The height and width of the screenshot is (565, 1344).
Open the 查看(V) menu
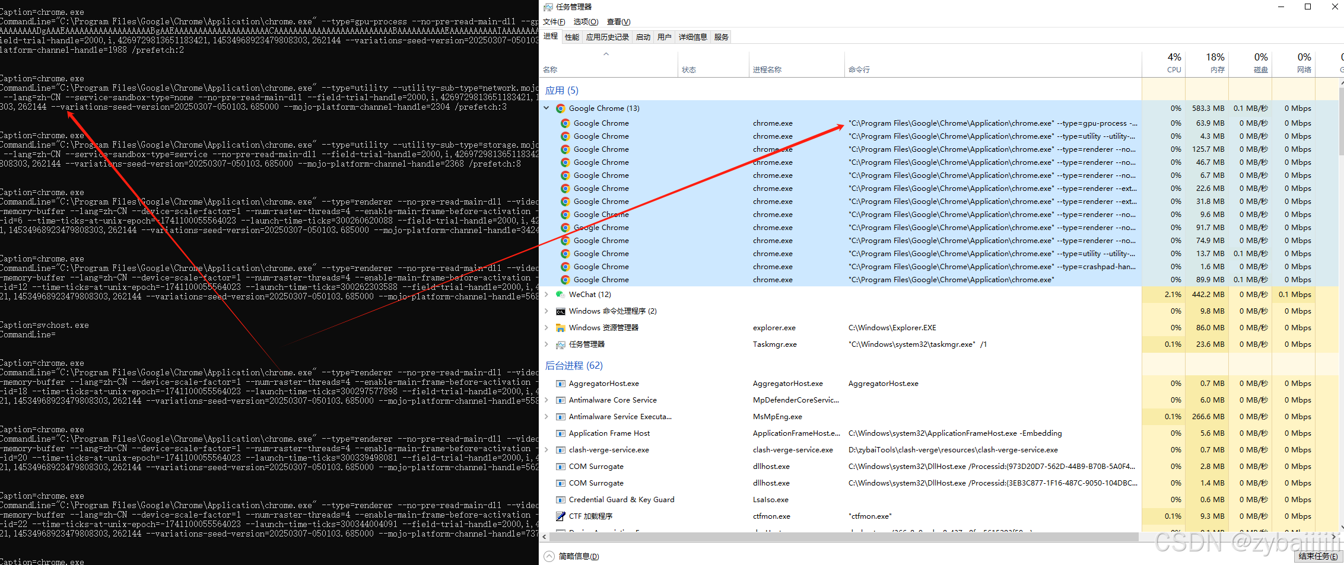pyautogui.click(x=618, y=22)
